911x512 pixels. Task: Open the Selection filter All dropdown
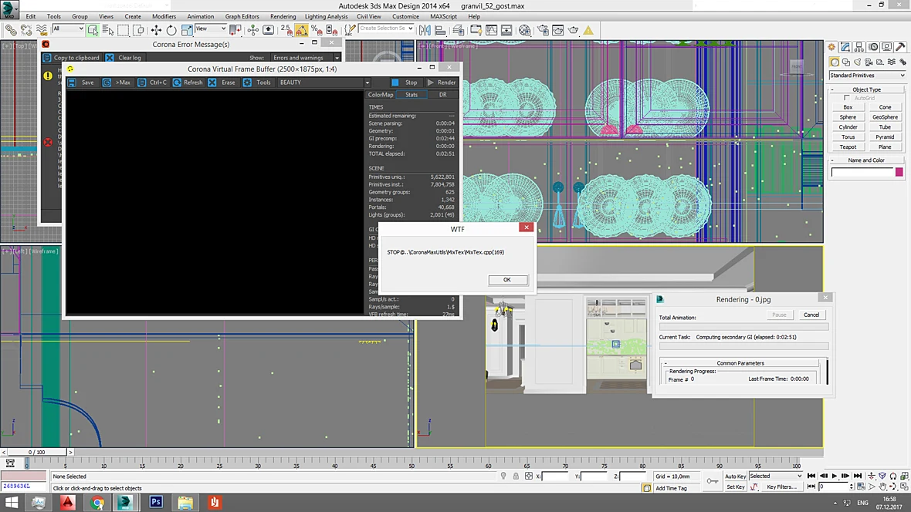68,29
